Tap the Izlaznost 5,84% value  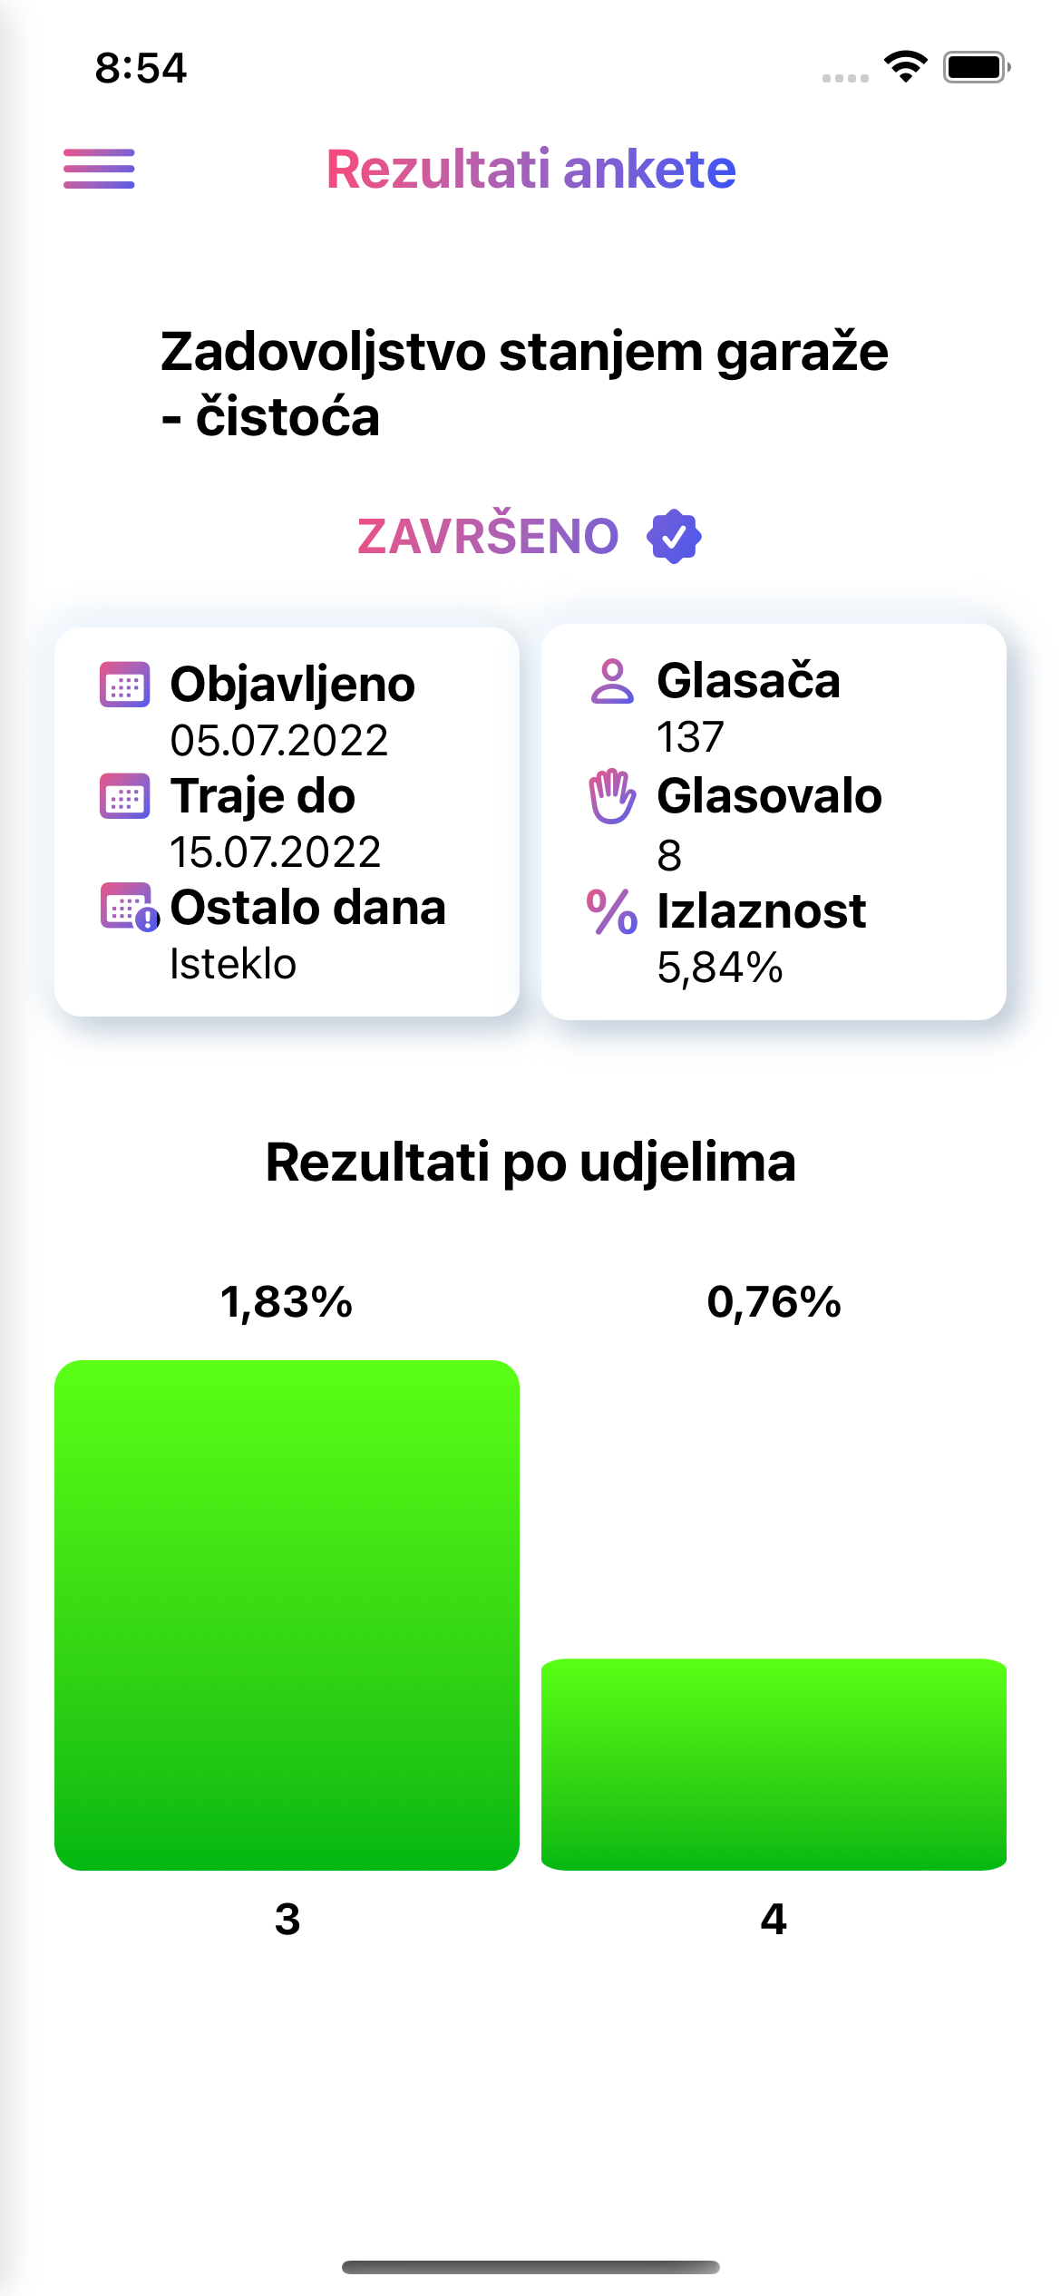720,968
